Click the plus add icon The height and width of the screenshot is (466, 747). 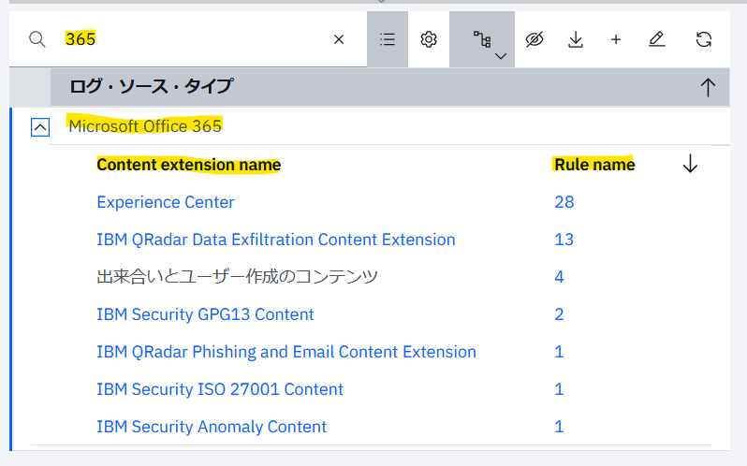pos(616,39)
